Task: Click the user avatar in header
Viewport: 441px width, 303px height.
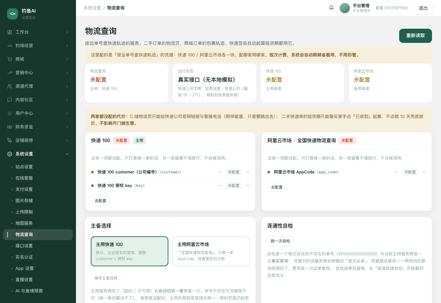Action: pos(345,8)
